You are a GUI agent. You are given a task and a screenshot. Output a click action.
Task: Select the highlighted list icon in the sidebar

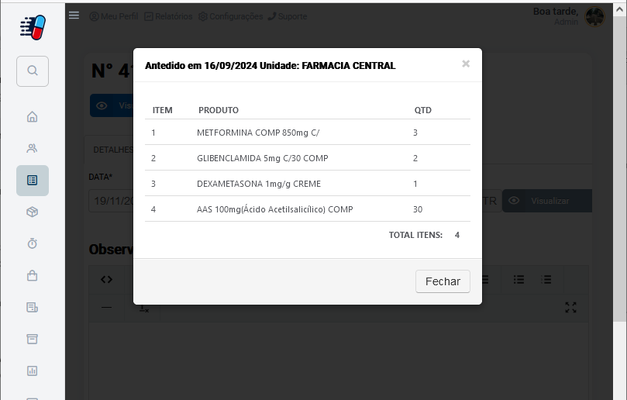tap(33, 181)
